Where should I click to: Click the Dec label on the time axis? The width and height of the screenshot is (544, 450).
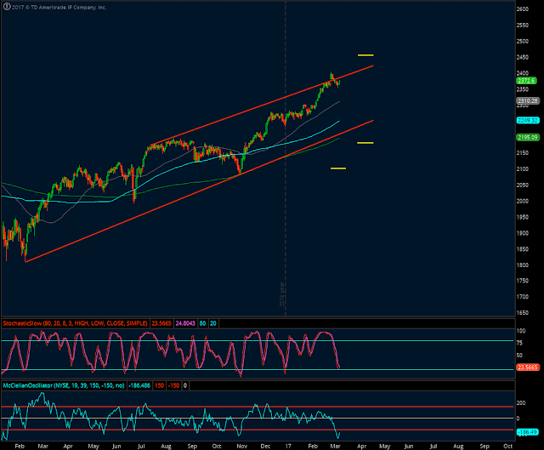click(265, 446)
